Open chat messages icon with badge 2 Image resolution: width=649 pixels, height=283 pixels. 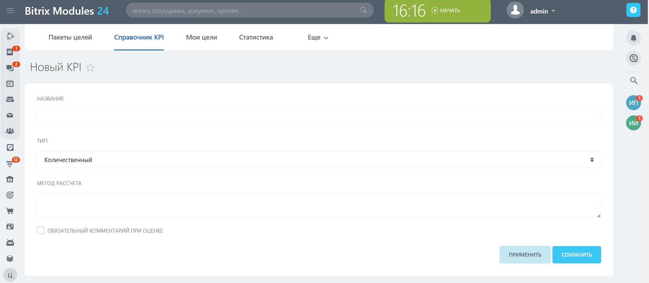[x=10, y=68]
